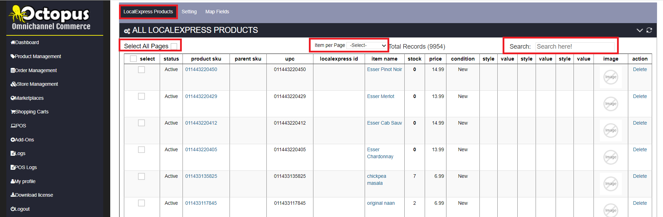Open product SKU 011433135825 link

[201, 176]
